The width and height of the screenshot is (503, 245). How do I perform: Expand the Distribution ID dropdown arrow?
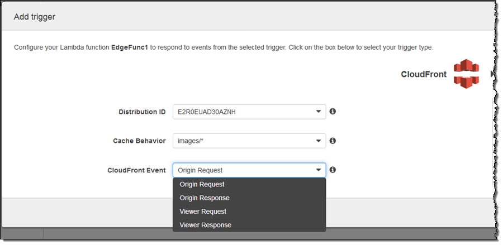point(319,112)
